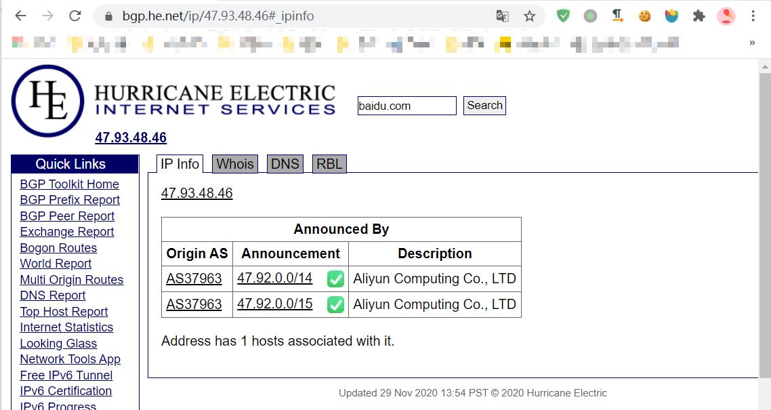Screen dimensions: 771x410
Task: Open the cookie extension icon
Action: [x=644, y=16]
